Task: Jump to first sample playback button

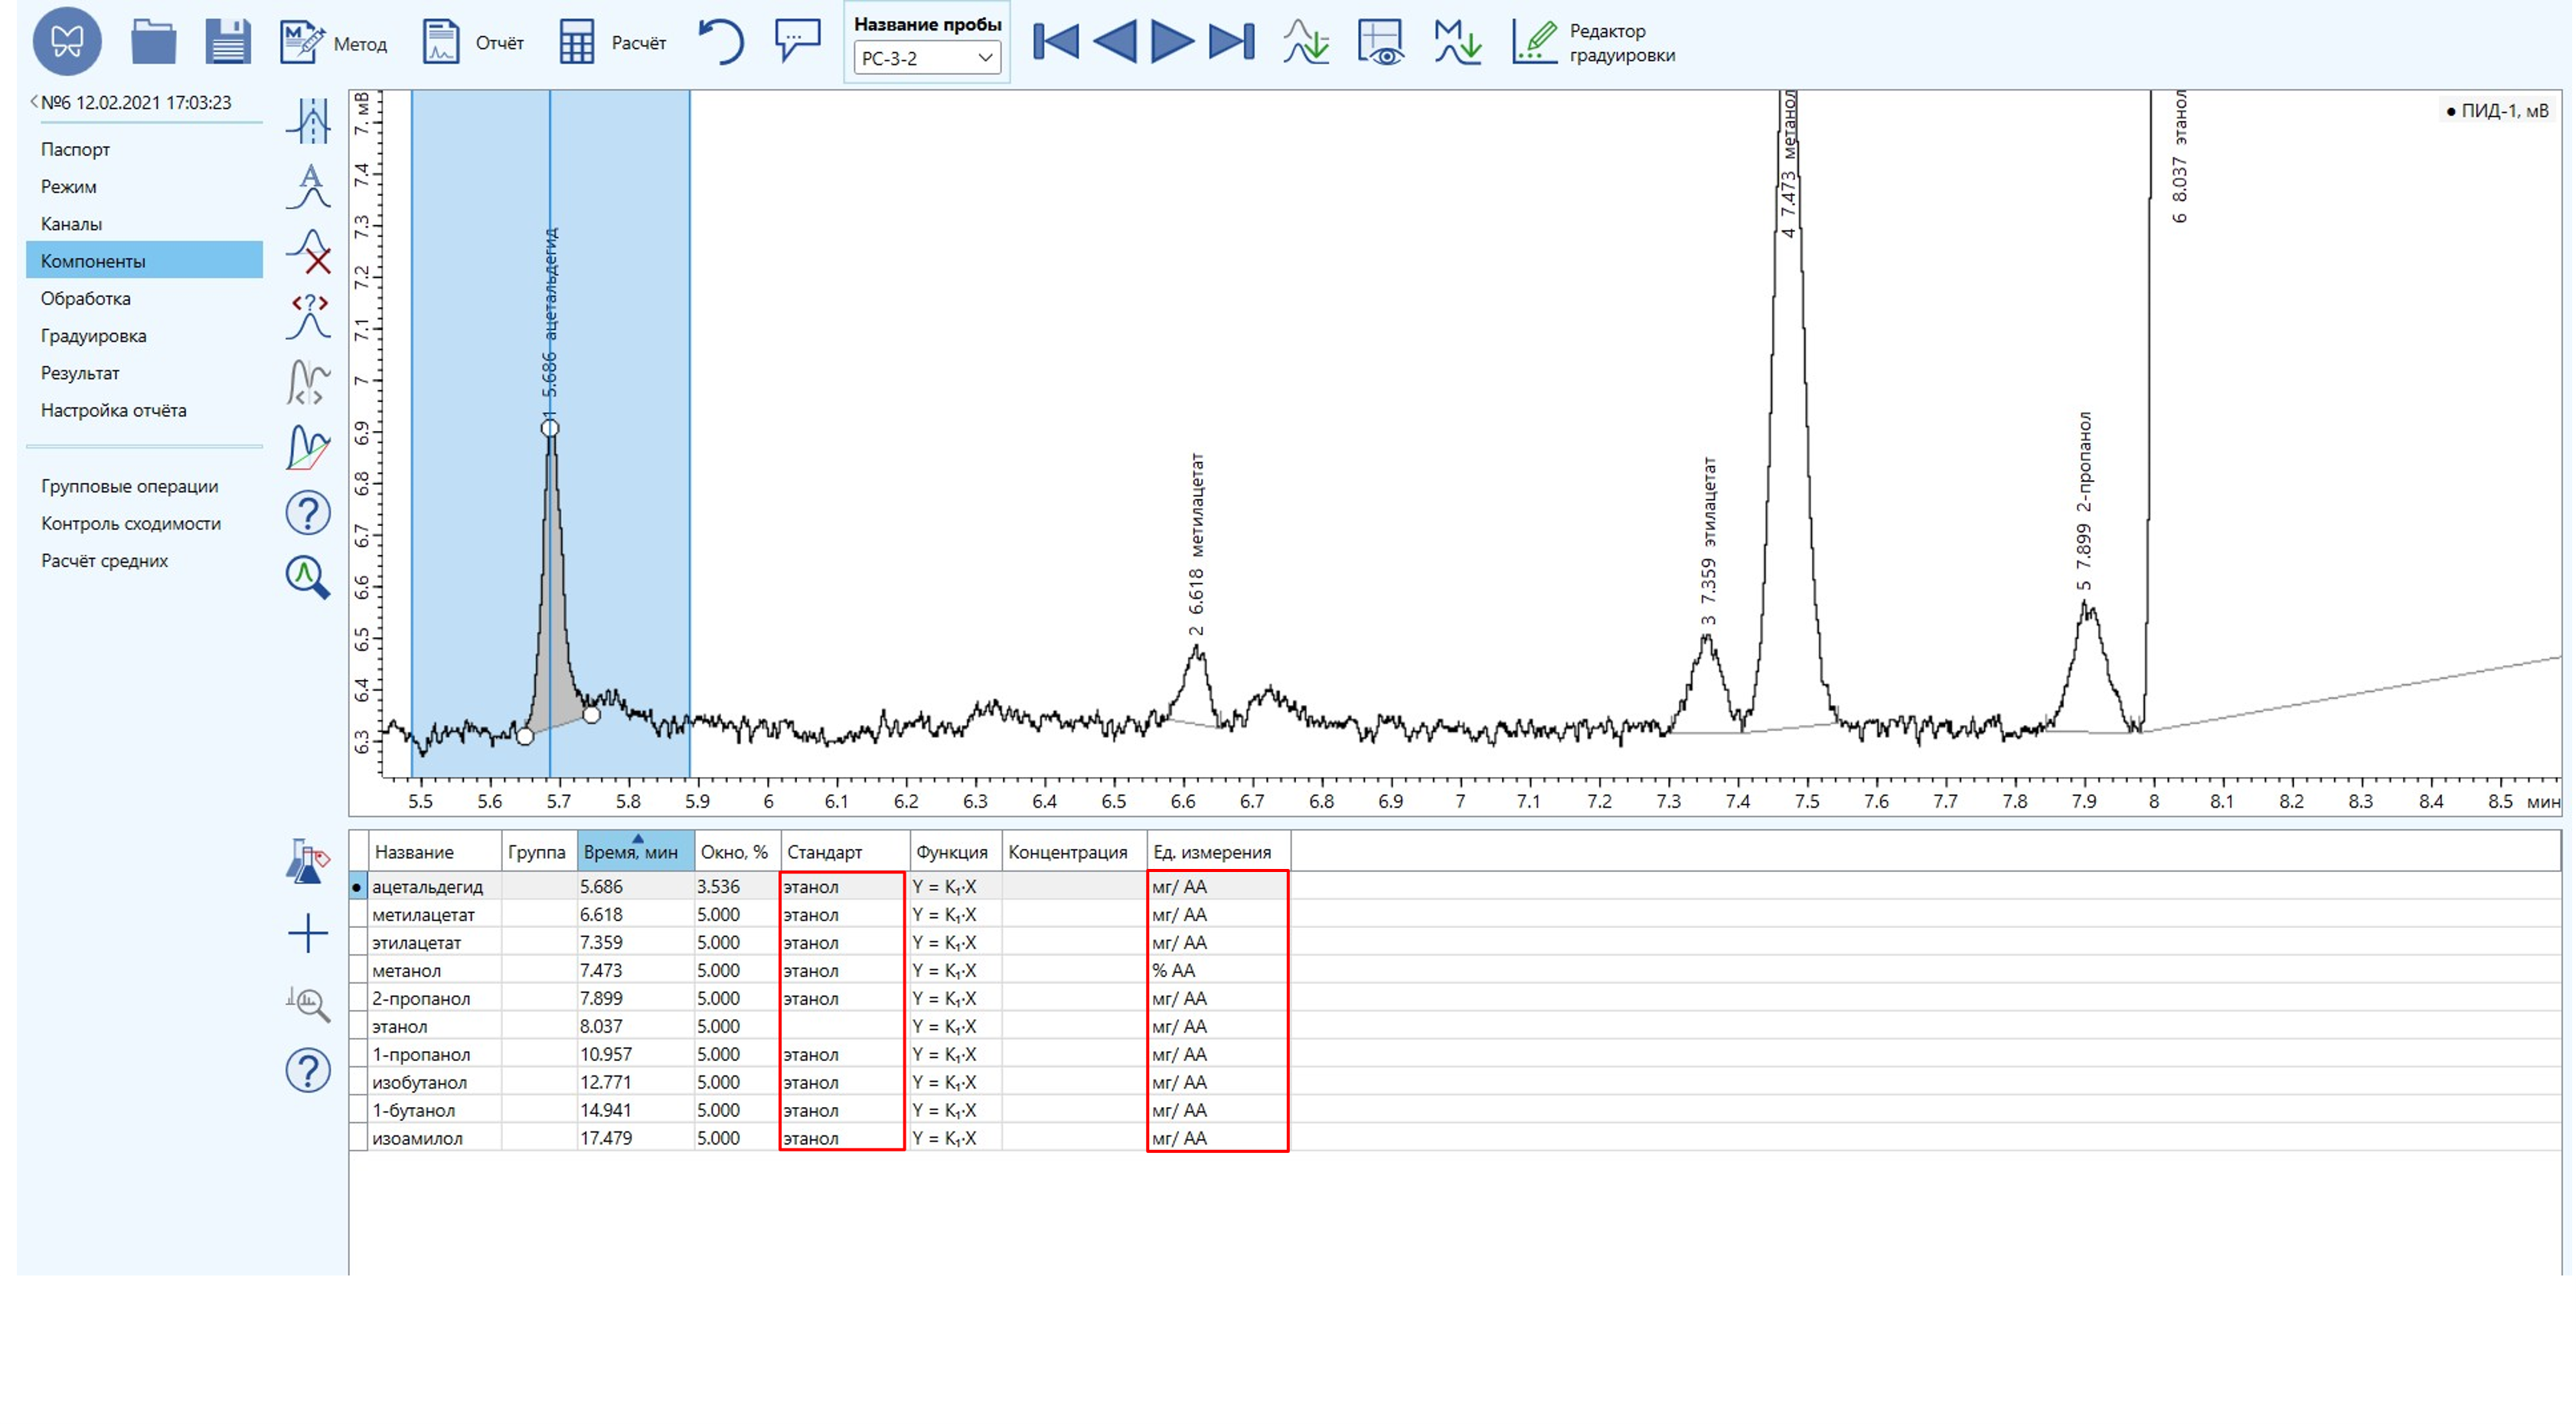Action: click(1056, 42)
